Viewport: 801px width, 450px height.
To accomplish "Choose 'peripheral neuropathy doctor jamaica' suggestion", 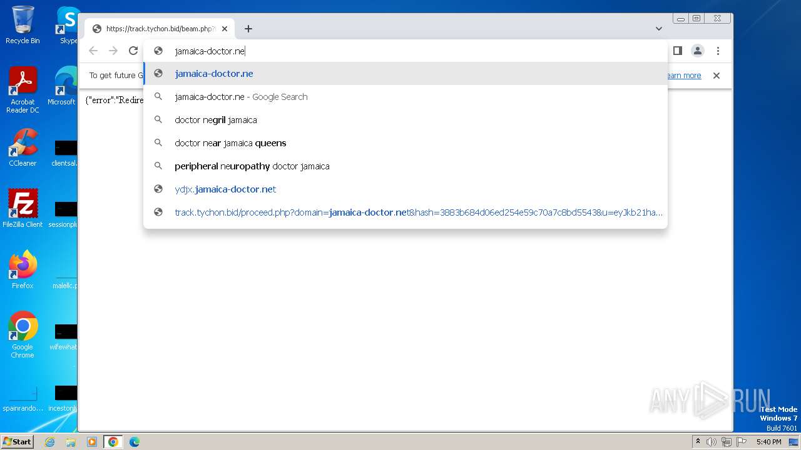I will (406, 166).
